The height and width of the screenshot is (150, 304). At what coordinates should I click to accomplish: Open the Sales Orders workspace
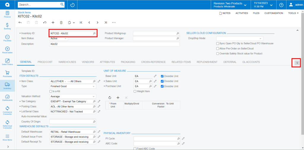pos(7,62)
